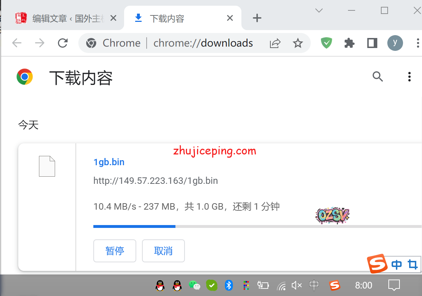Open the downloads page three-dot menu
Screen dimensions: 422x296
coord(409,77)
